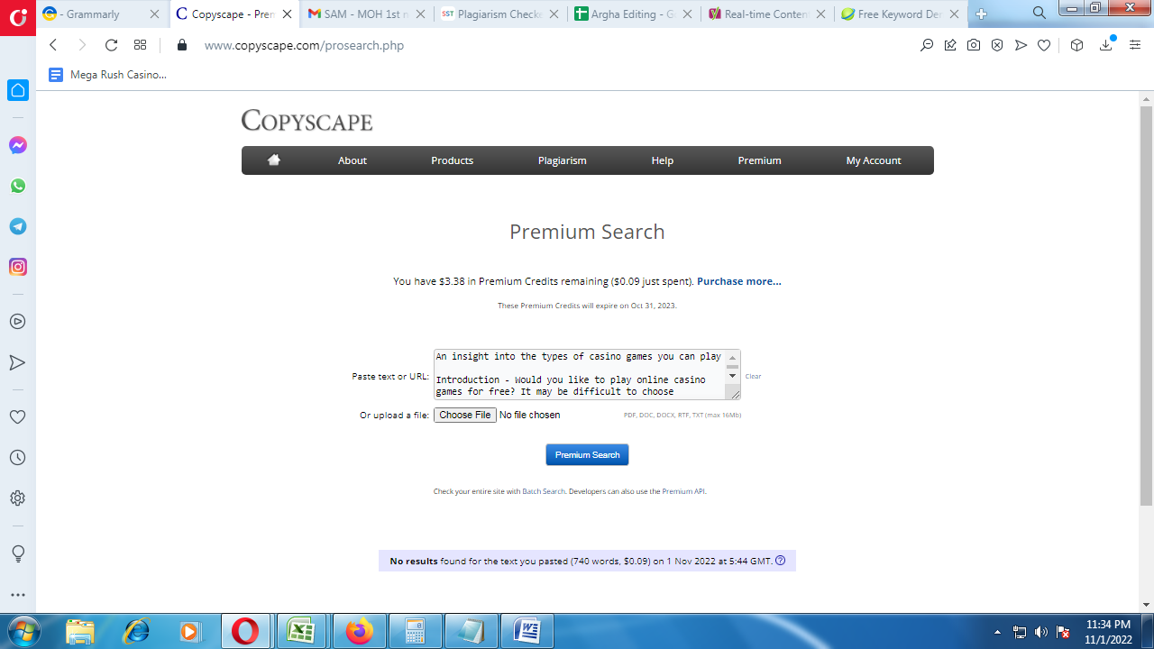Click Purchase more link
1154x649 pixels.
click(739, 281)
